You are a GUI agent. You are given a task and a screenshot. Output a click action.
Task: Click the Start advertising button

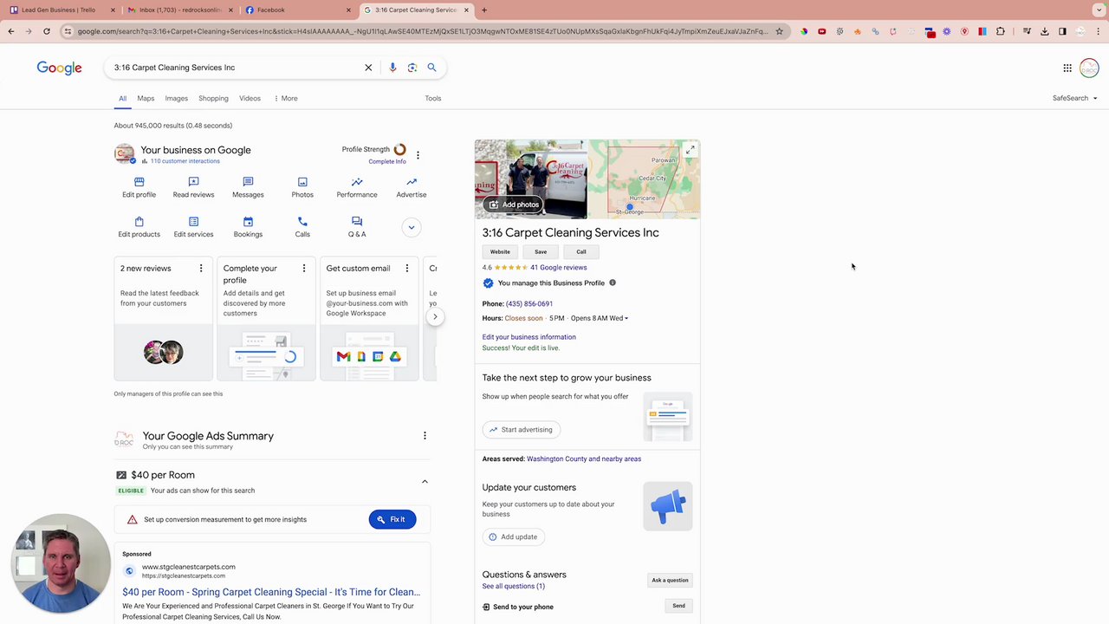(521, 430)
